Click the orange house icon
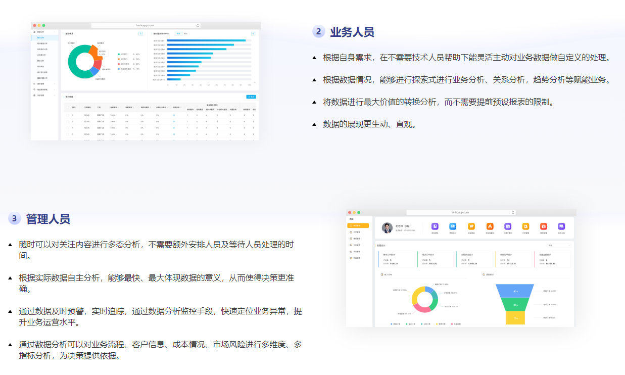Screen dimensions: 625x375 pyautogui.click(x=490, y=226)
